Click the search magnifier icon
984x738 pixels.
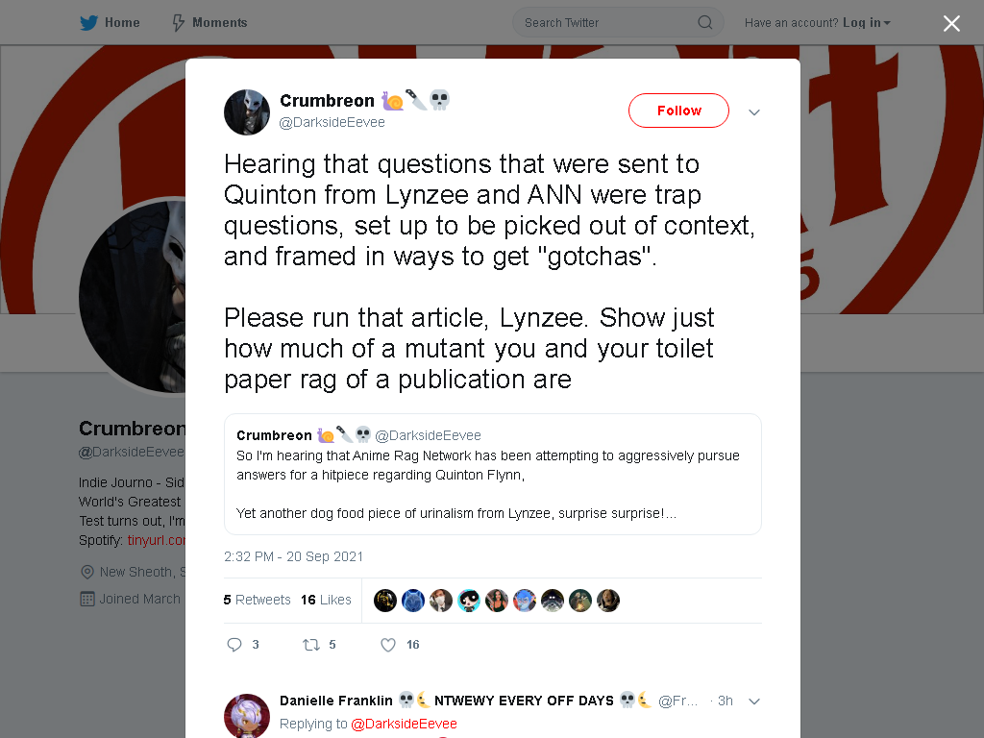[x=704, y=23]
